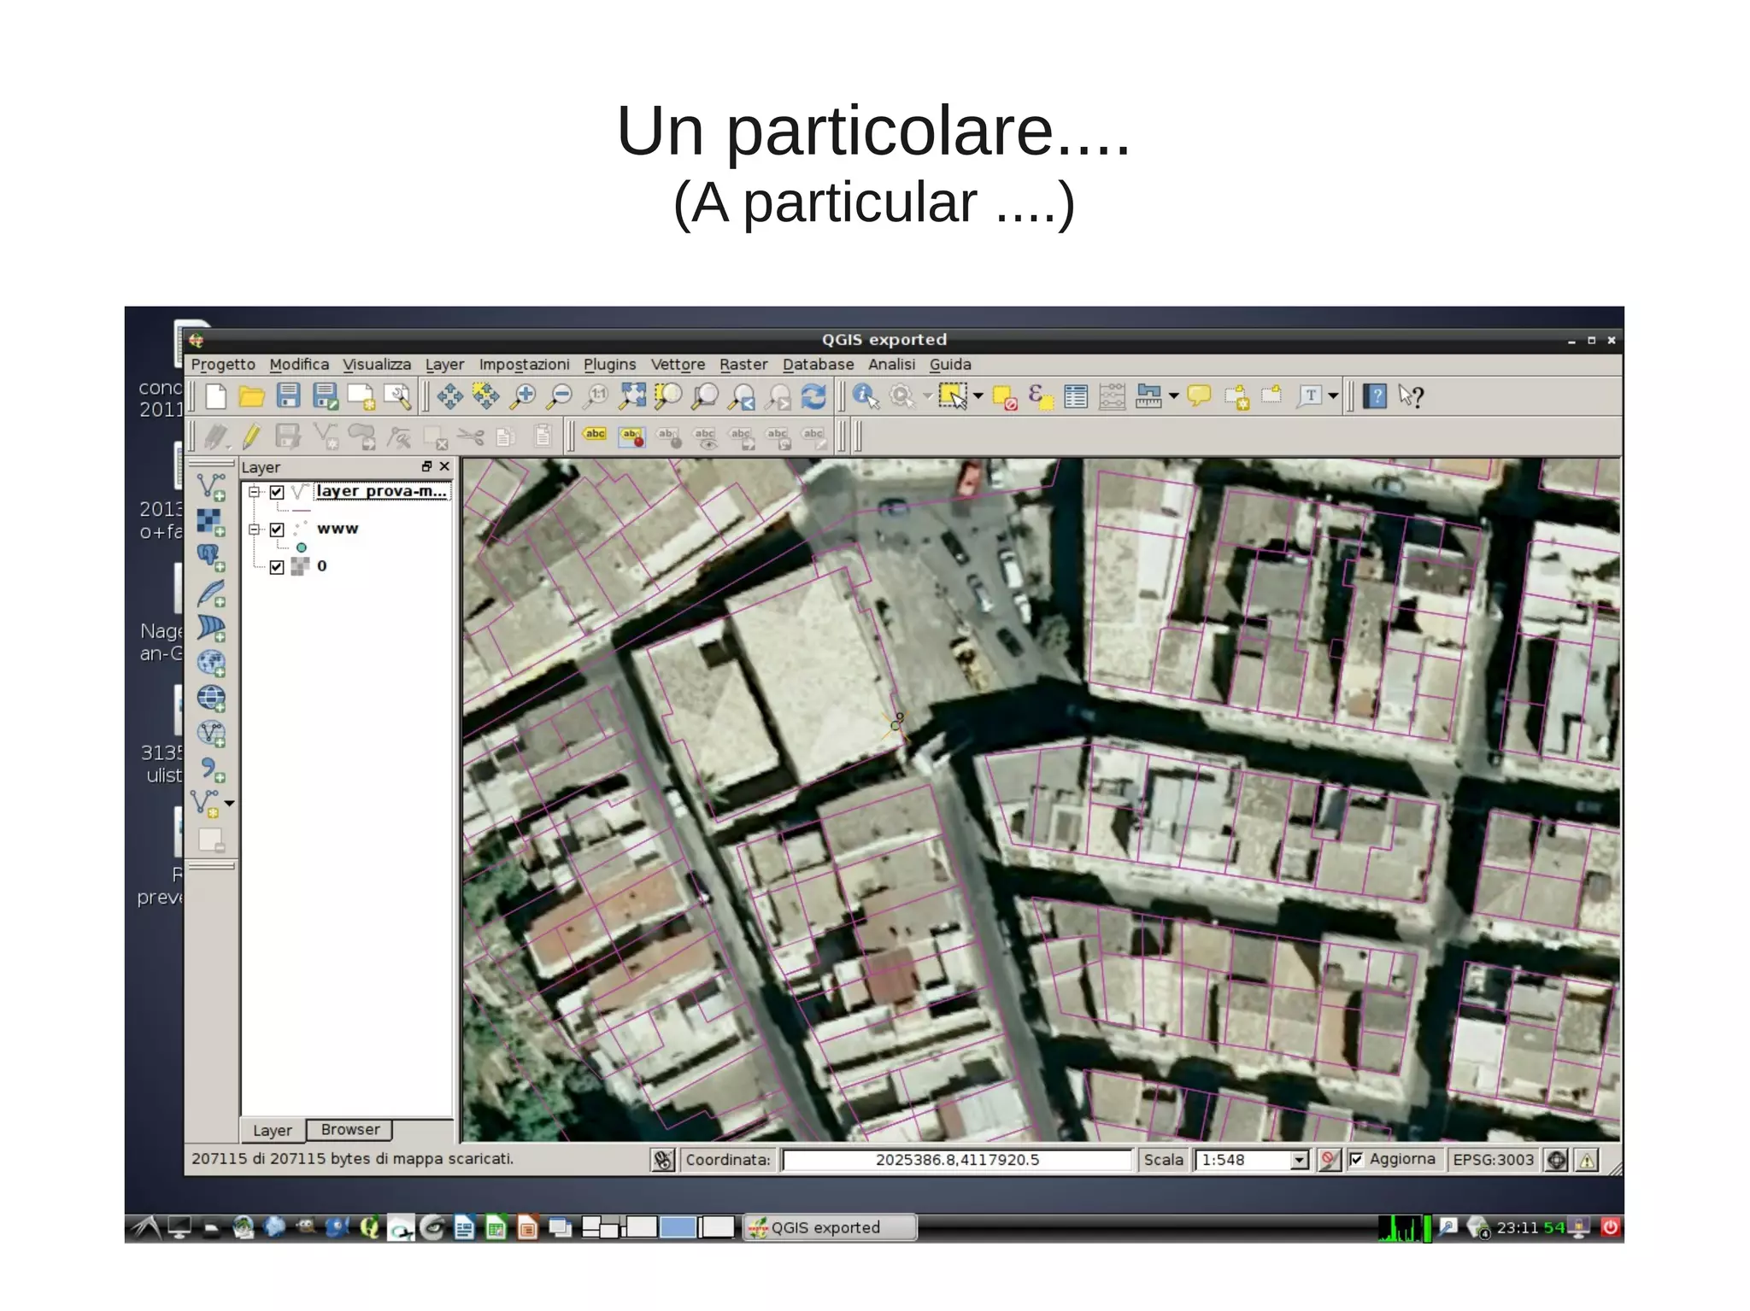Activate the What's This cursor icon
The image size is (1750, 1311).
coord(1411,396)
